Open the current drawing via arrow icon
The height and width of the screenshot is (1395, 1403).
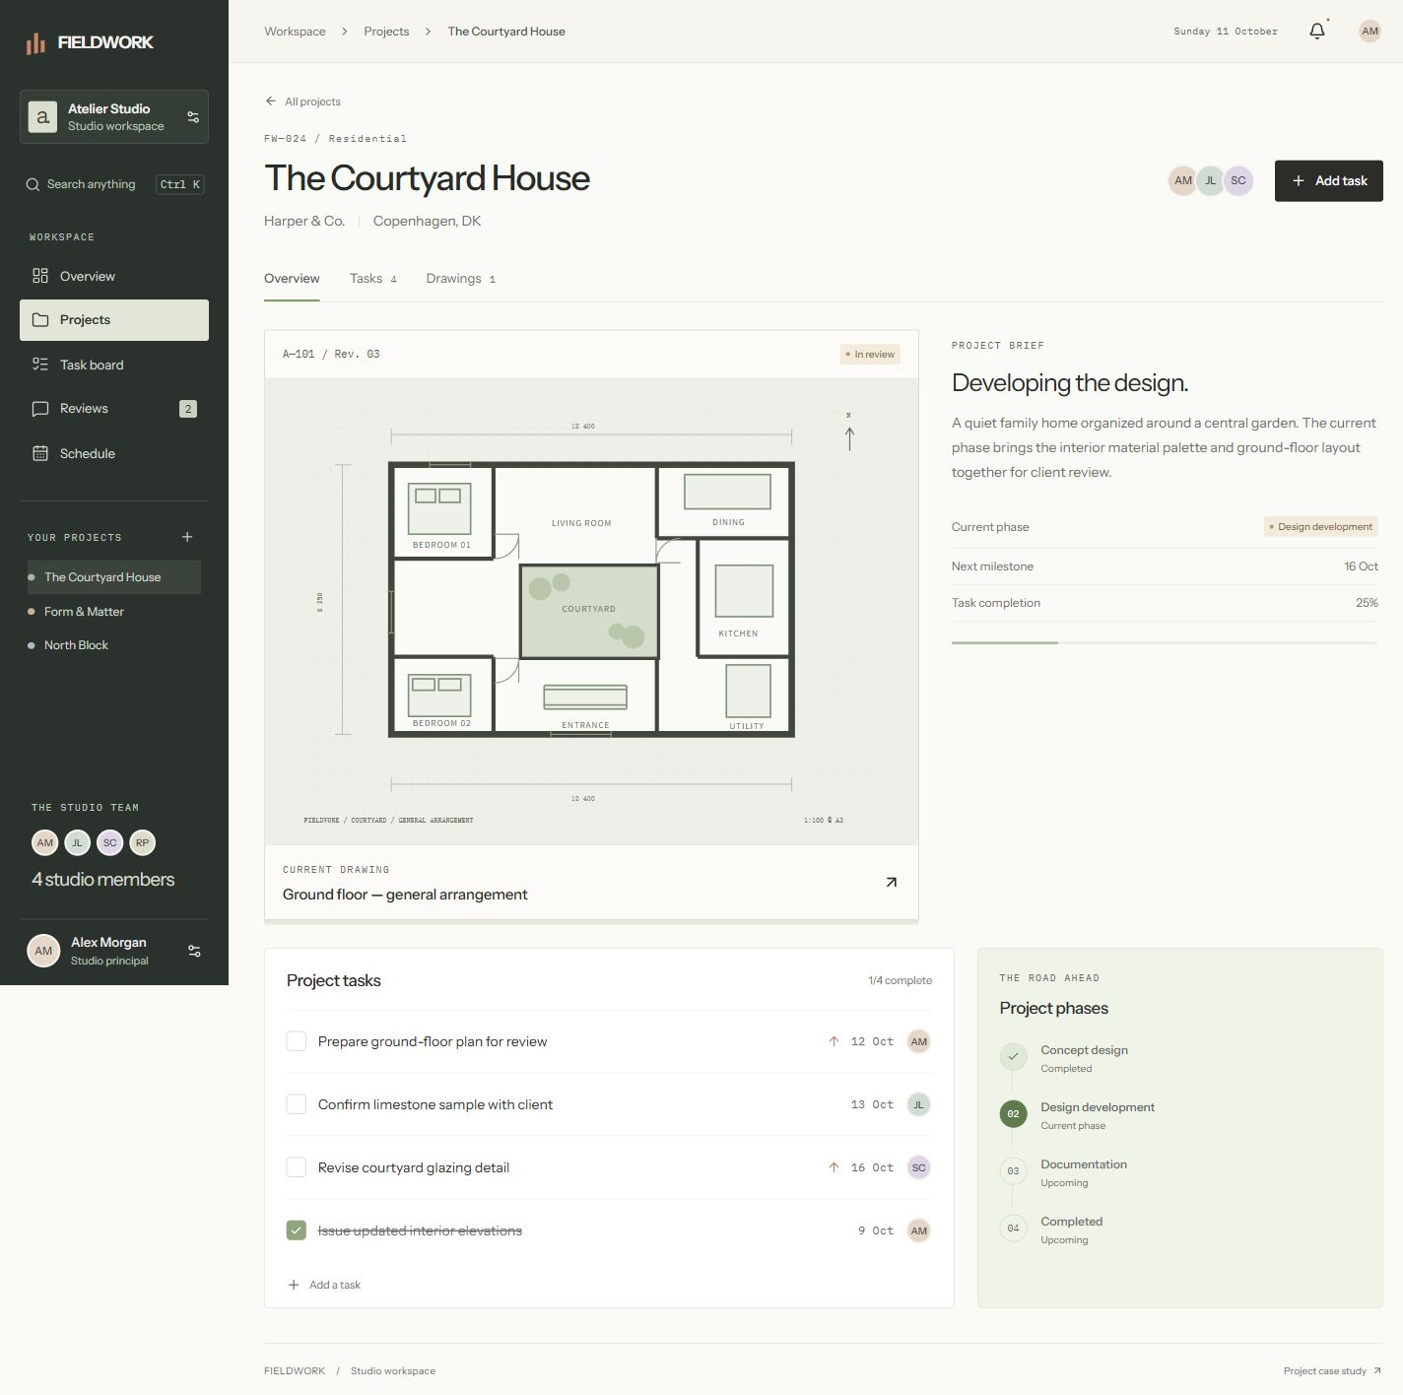[891, 883]
